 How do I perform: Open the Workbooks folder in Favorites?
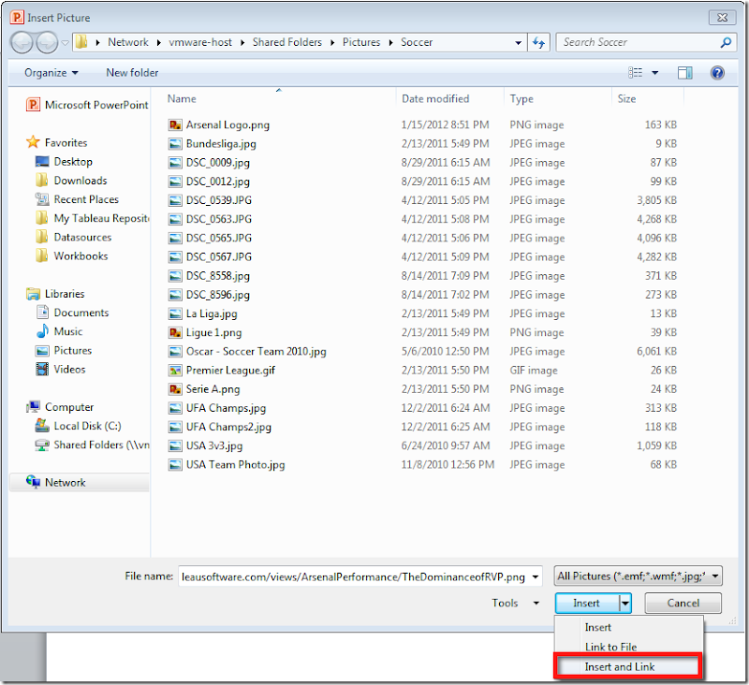[81, 255]
